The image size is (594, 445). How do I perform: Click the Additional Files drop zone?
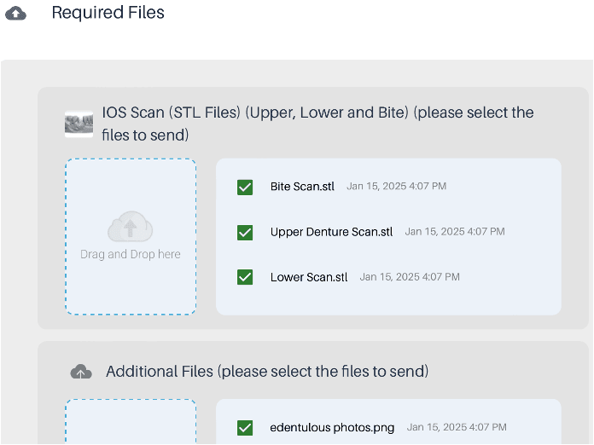[x=131, y=421]
